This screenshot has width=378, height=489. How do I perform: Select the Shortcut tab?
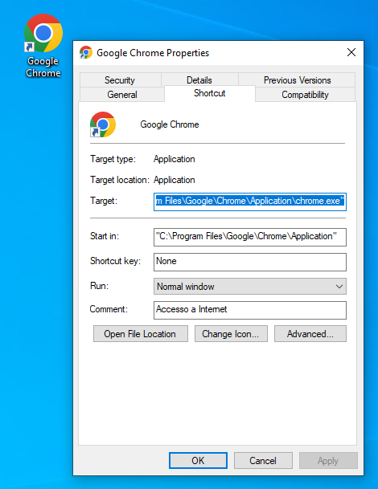210,93
